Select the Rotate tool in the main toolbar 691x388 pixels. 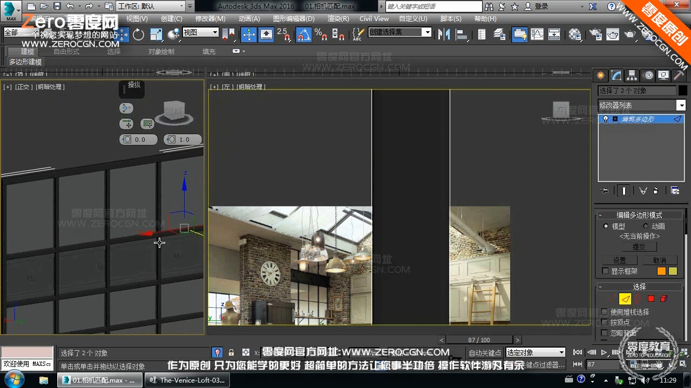click(139, 34)
